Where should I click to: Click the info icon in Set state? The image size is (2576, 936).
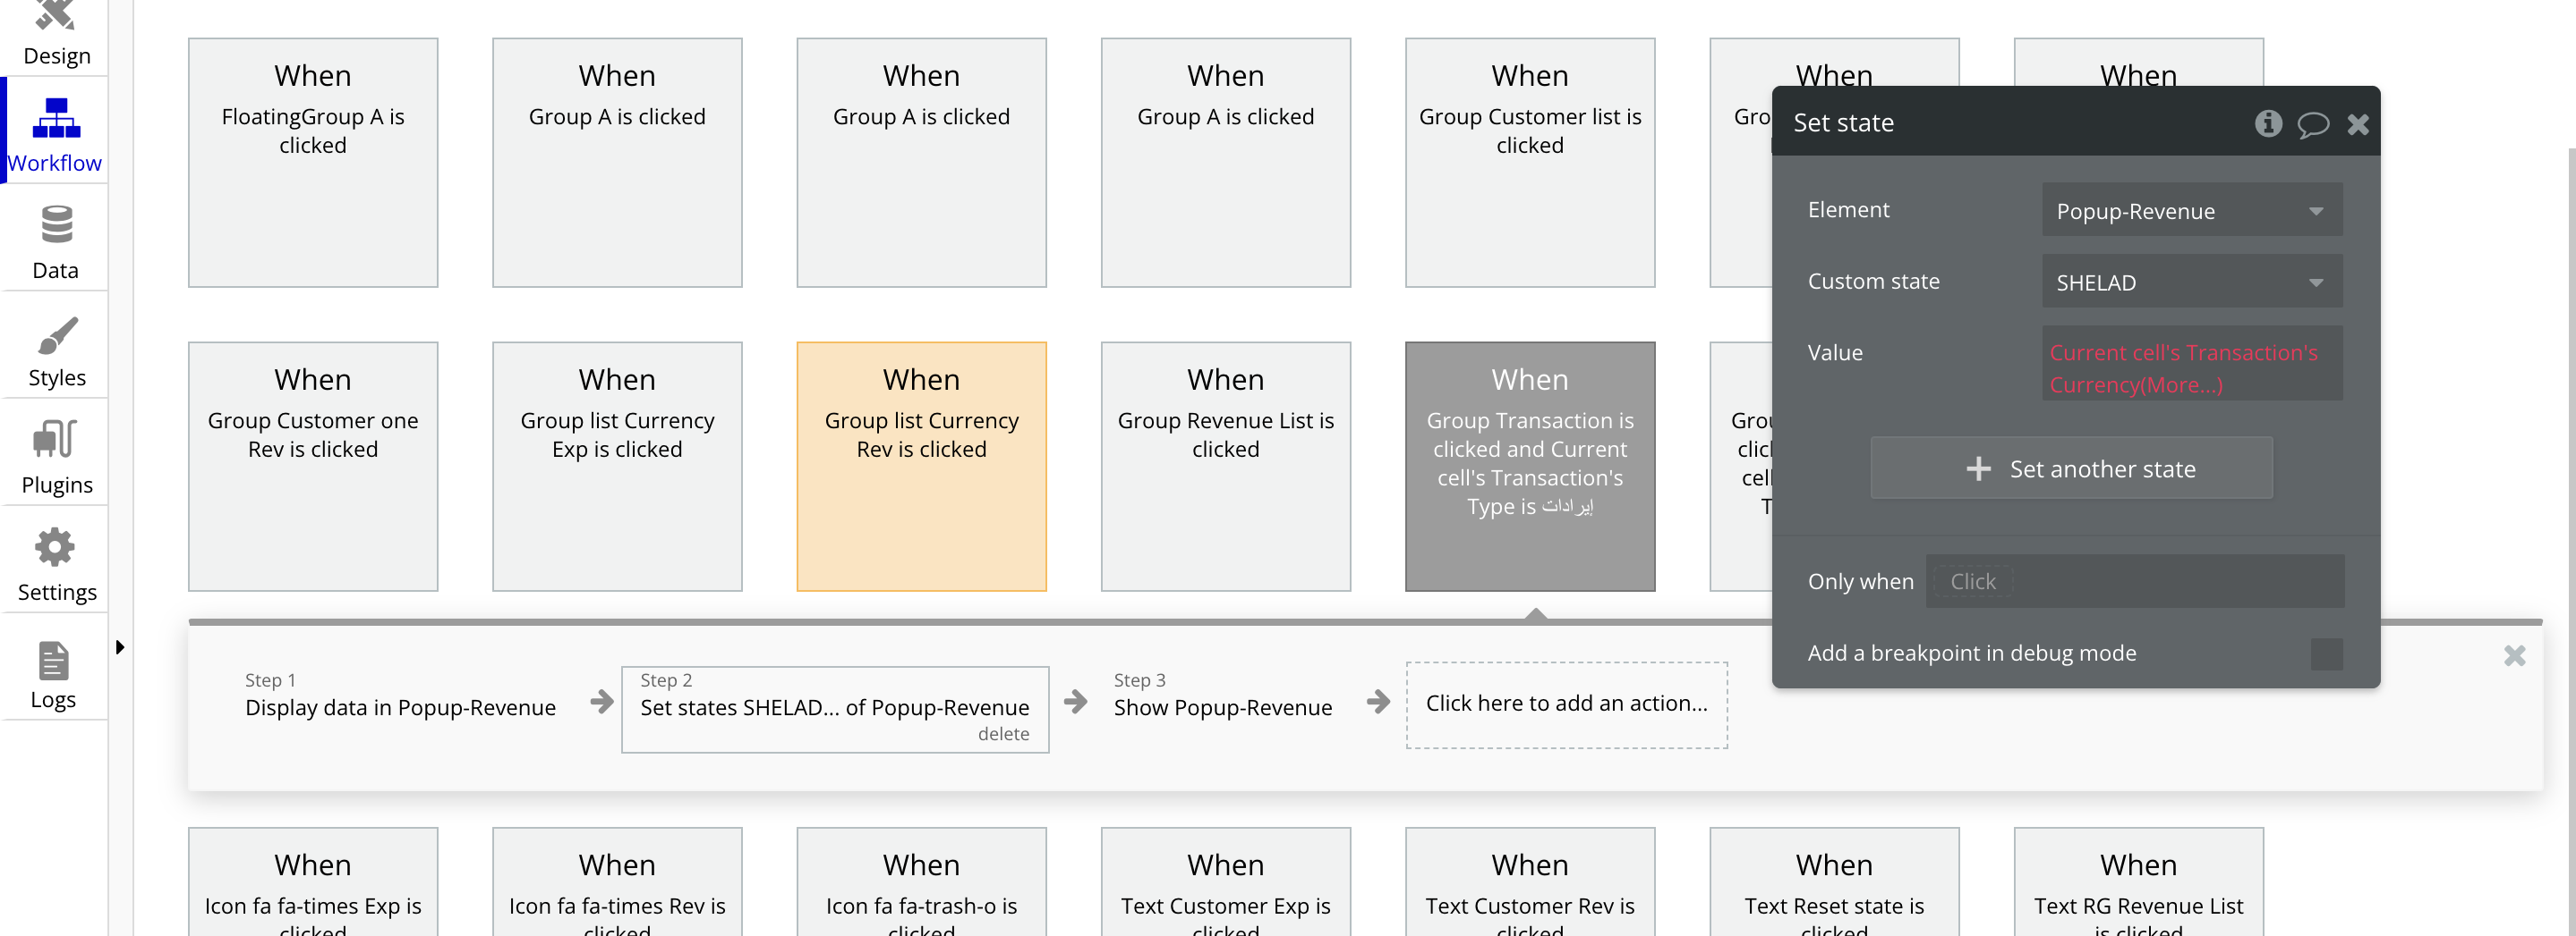2268,122
